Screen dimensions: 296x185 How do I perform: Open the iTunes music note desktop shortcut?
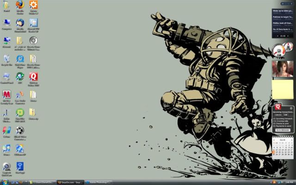point(6,149)
